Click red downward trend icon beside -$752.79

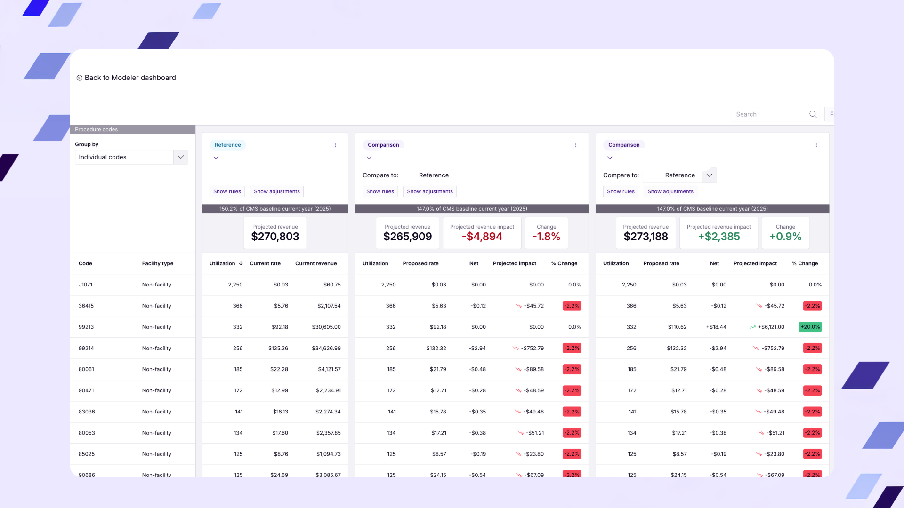click(x=516, y=349)
